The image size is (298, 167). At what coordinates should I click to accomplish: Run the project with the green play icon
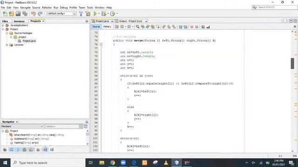click(95, 13)
